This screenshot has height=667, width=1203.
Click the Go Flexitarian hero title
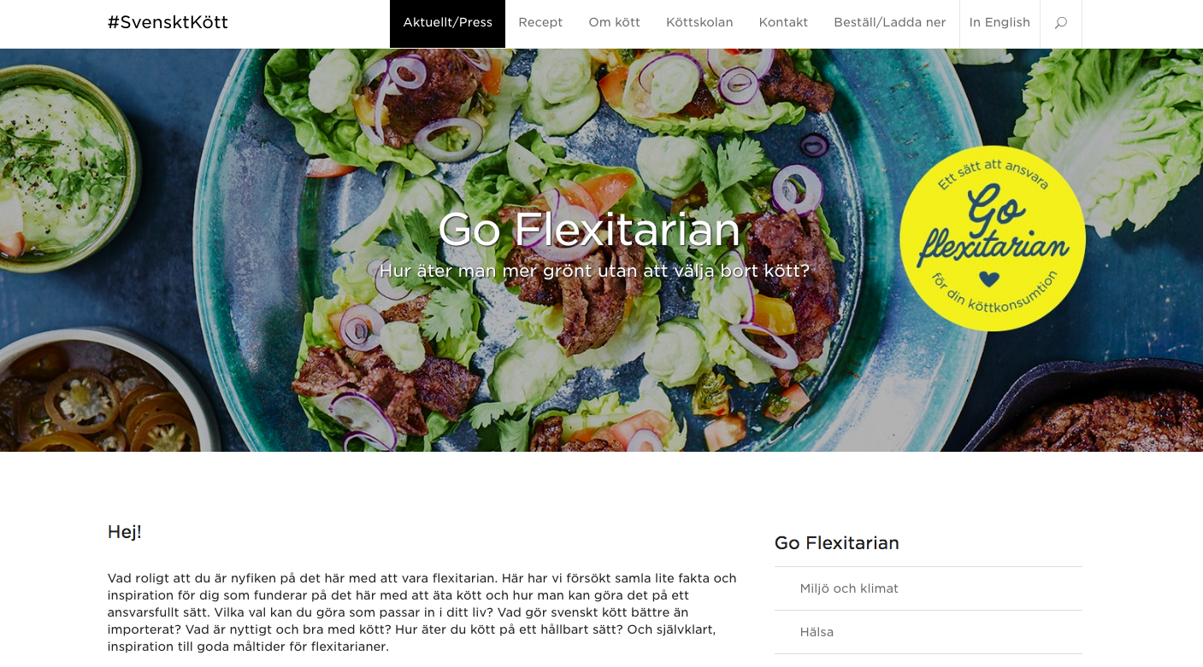(x=589, y=229)
